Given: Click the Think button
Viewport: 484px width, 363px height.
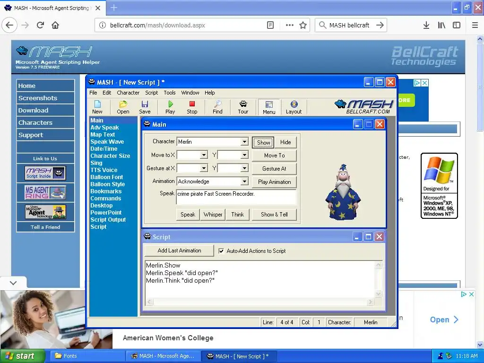Looking at the screenshot, I should tap(237, 215).
